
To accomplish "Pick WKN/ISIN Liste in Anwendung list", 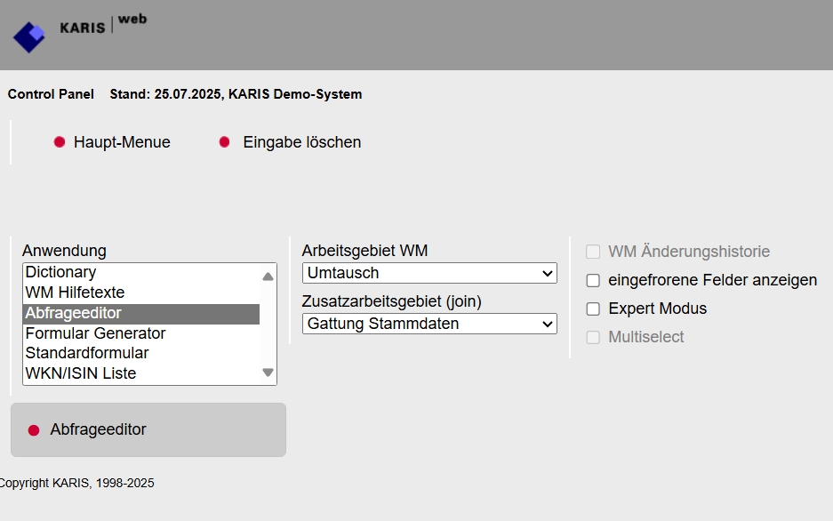I will [x=141, y=373].
